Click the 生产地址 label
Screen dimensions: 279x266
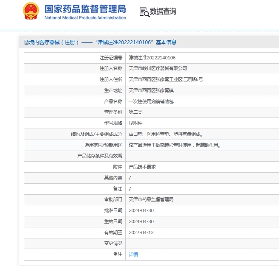113,90
